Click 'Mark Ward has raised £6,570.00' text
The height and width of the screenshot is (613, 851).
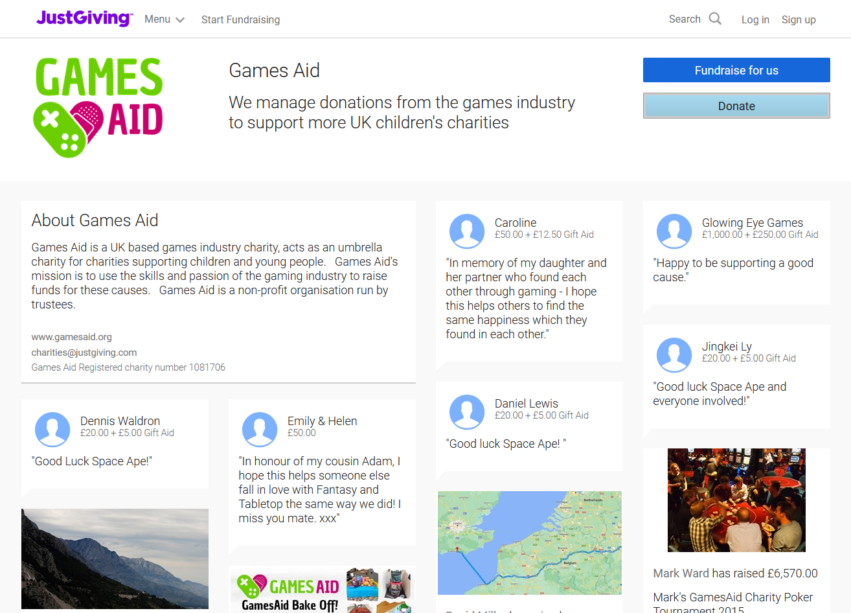pyautogui.click(x=735, y=573)
